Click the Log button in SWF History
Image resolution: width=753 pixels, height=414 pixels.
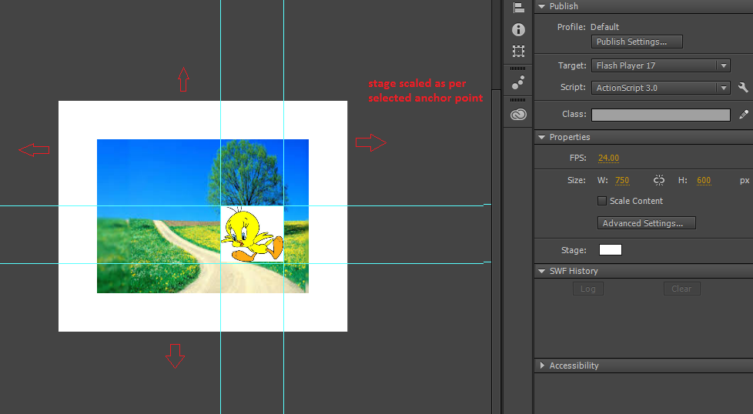[x=587, y=289]
